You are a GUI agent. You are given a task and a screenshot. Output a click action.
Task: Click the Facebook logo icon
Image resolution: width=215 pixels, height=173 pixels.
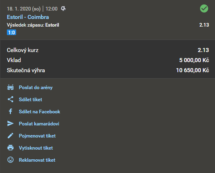tap(10, 111)
